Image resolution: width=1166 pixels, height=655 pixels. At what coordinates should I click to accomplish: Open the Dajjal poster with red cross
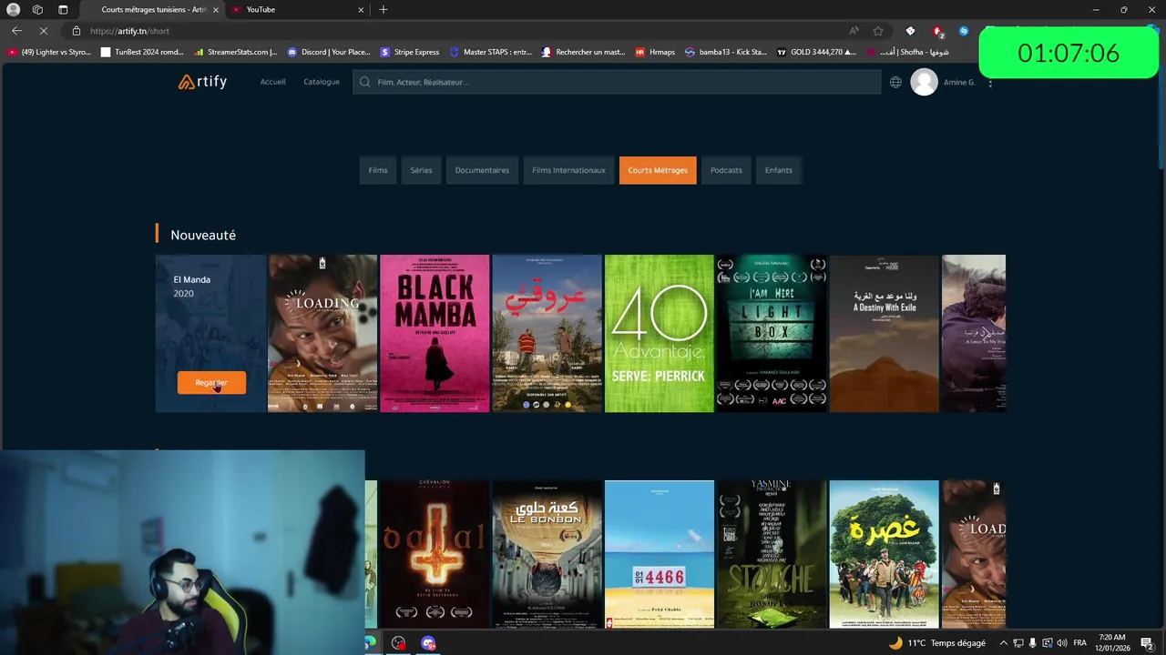[435, 554]
